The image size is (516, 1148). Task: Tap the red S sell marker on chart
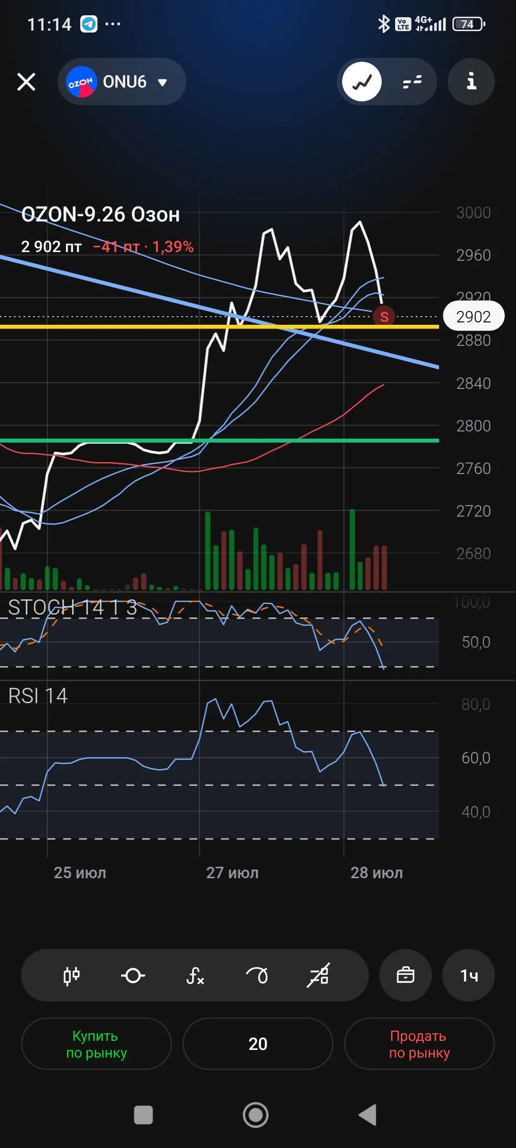click(x=384, y=317)
